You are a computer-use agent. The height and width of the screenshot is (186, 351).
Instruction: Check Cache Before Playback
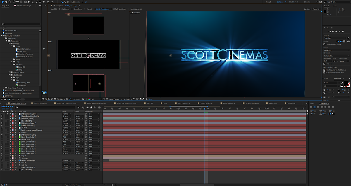click(324, 45)
